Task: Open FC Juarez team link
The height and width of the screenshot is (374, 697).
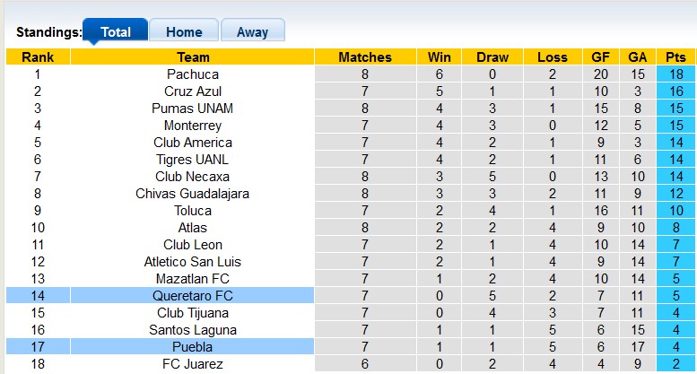Action: [x=192, y=364]
